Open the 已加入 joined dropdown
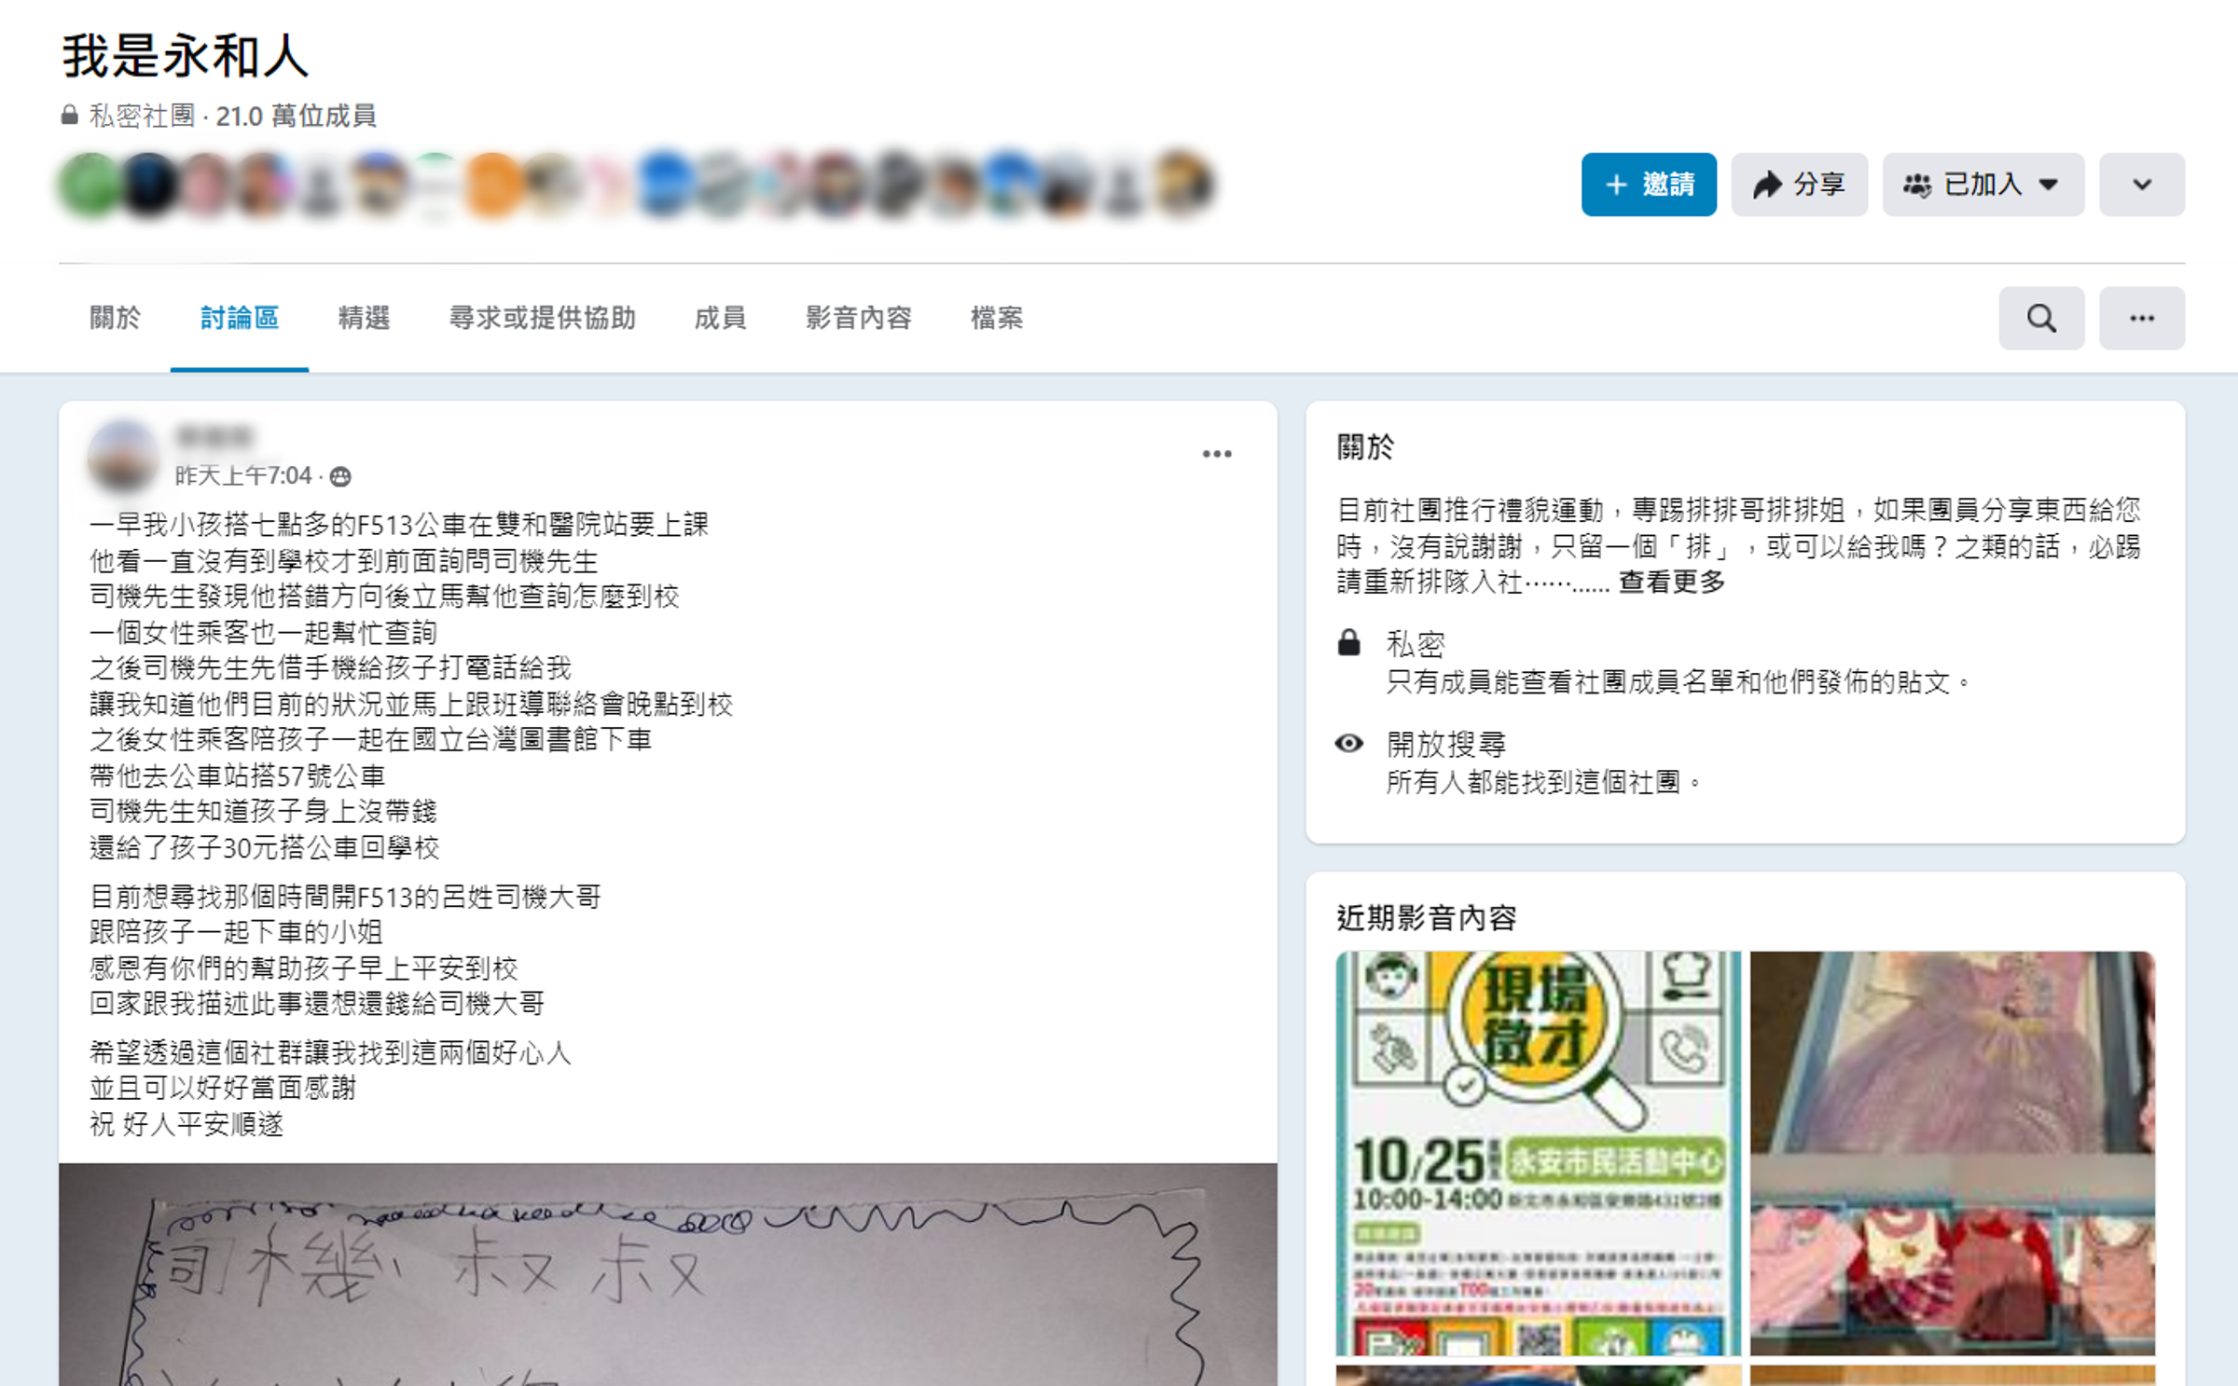The width and height of the screenshot is (2238, 1386). coord(1982,185)
